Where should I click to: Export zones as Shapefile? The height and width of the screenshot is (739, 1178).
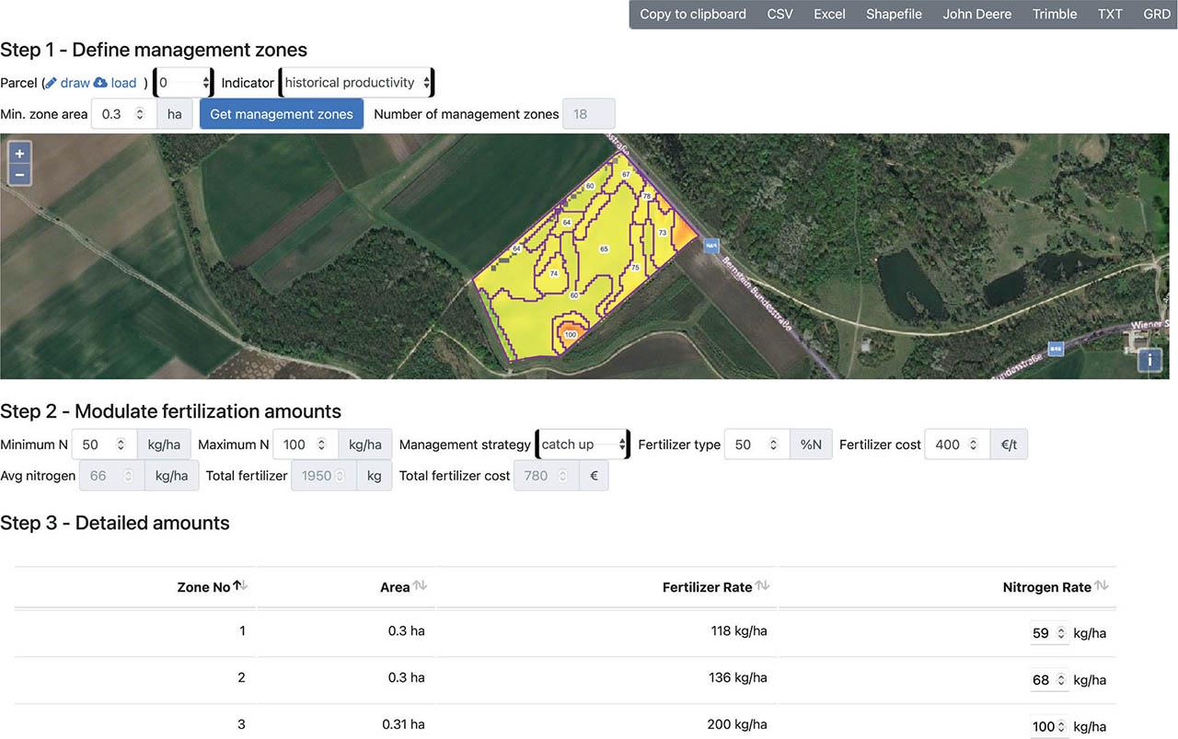(x=894, y=14)
